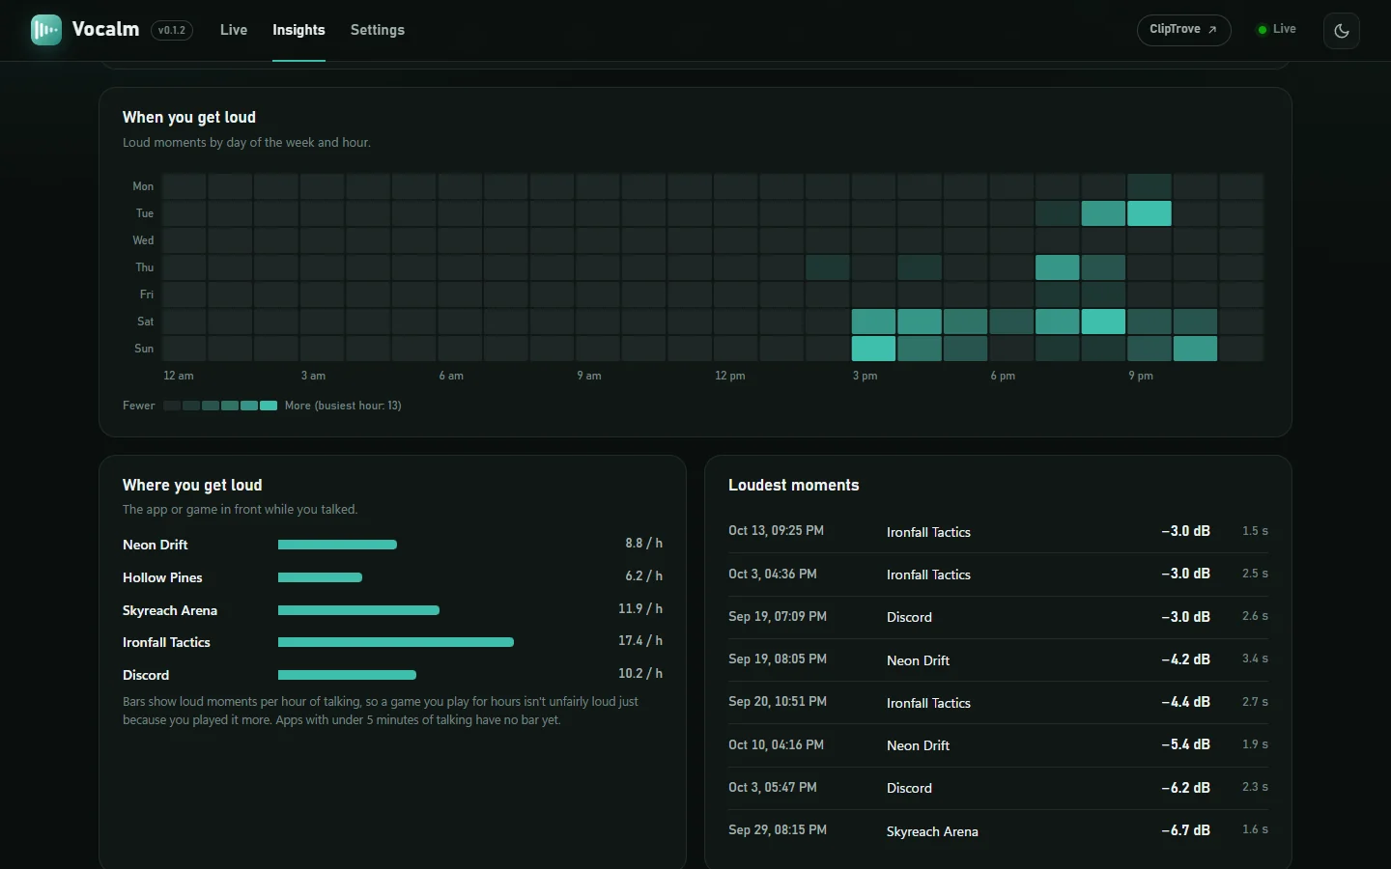Select the Sunday 10 pm heatmap cell
This screenshot has height=869, width=1391.
(1195, 349)
